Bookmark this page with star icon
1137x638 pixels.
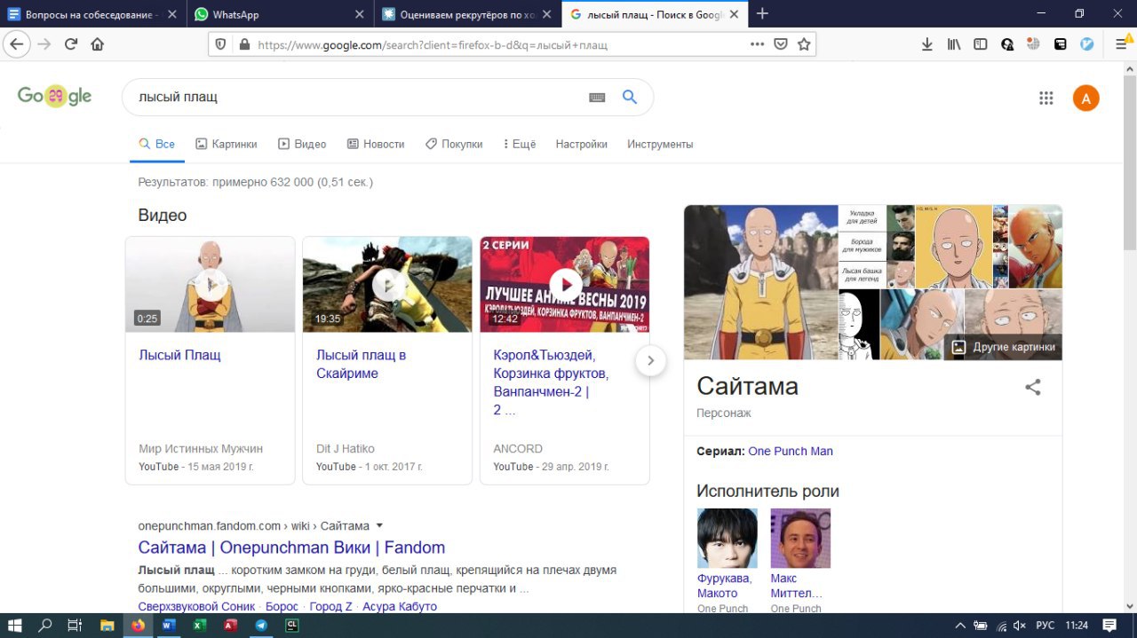coord(804,43)
